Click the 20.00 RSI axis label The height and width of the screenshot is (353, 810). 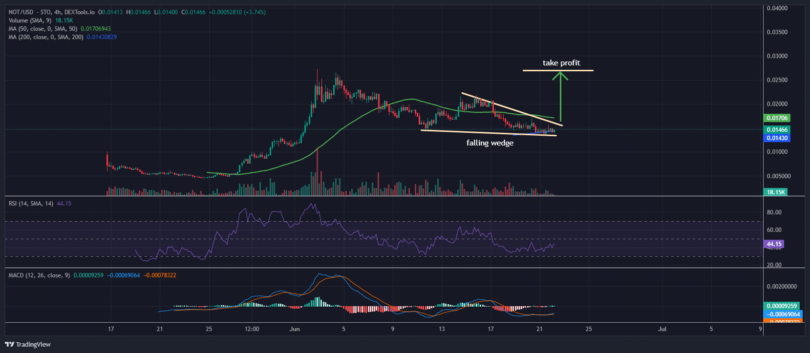click(x=774, y=265)
